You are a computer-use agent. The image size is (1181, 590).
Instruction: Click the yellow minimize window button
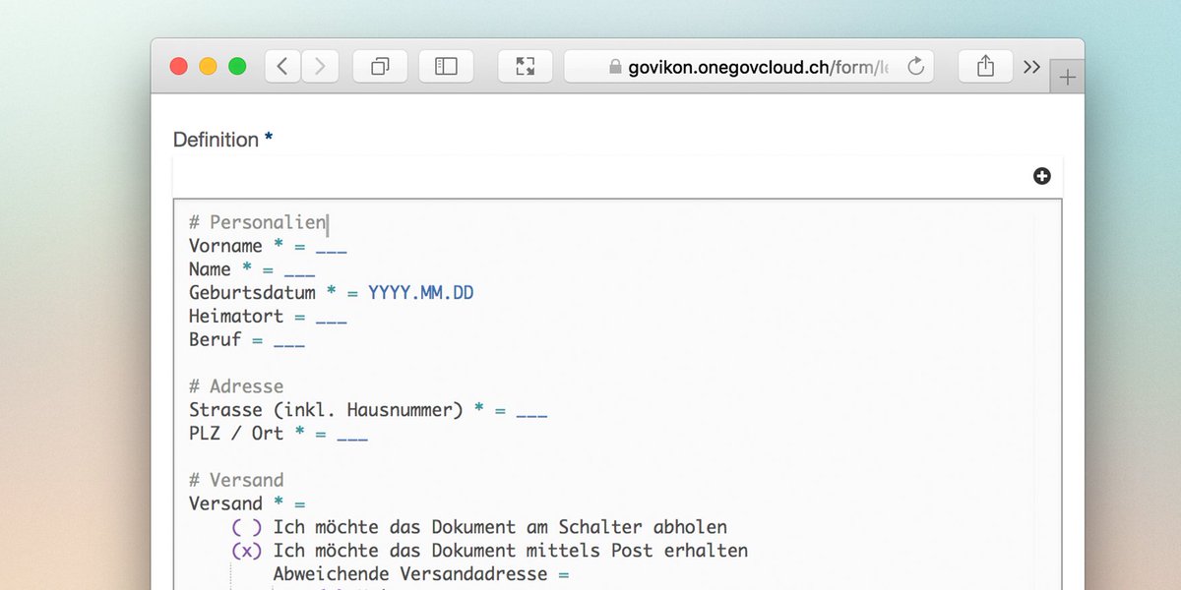(x=208, y=66)
